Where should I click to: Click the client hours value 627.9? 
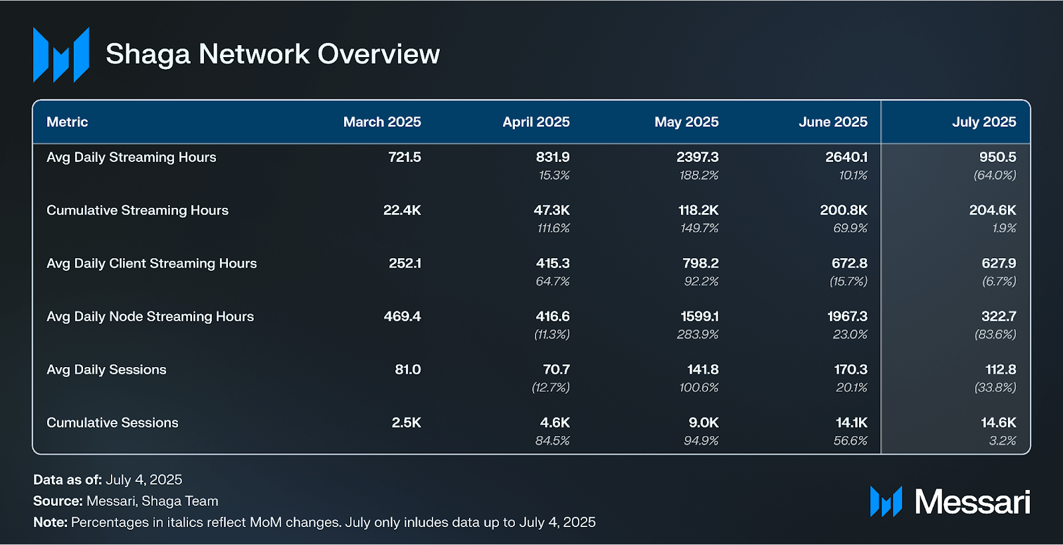pos(999,264)
